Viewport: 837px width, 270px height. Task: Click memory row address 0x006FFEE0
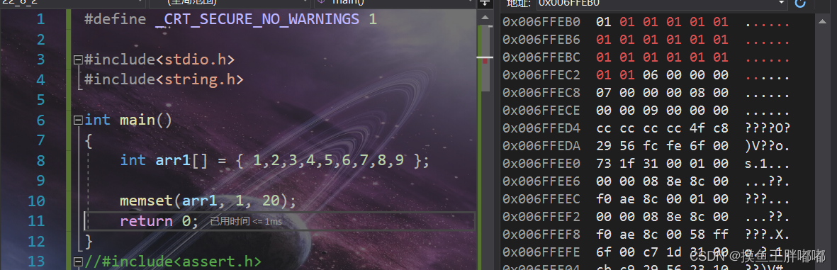pos(541,164)
